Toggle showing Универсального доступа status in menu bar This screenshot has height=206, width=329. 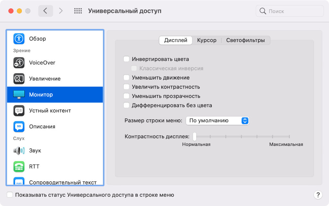tap(10, 195)
